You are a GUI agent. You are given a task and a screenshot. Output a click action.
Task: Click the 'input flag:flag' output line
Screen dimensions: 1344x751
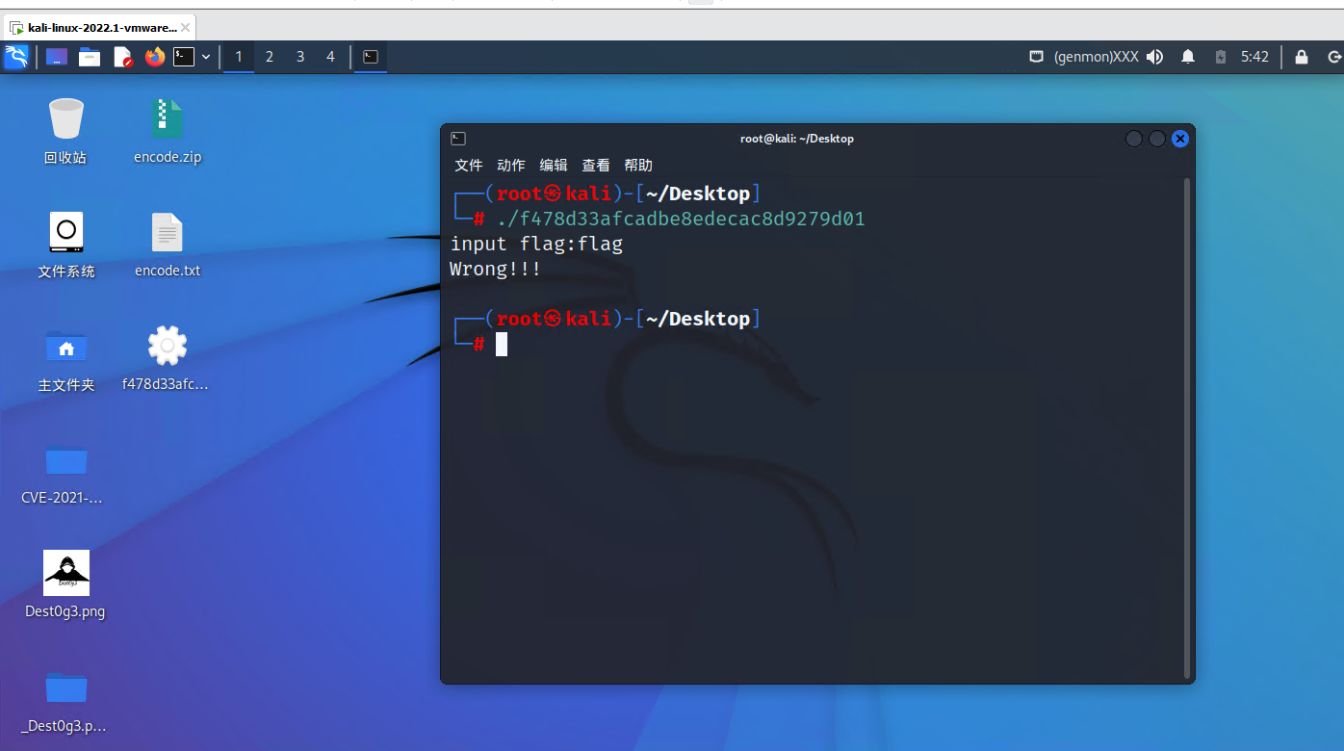pos(536,244)
